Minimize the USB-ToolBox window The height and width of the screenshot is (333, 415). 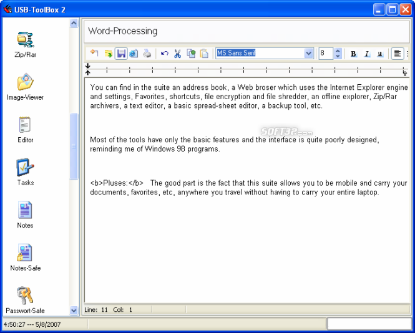click(x=379, y=9)
